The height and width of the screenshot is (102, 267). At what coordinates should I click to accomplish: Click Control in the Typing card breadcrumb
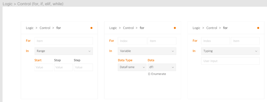pyautogui.click(x=212, y=28)
